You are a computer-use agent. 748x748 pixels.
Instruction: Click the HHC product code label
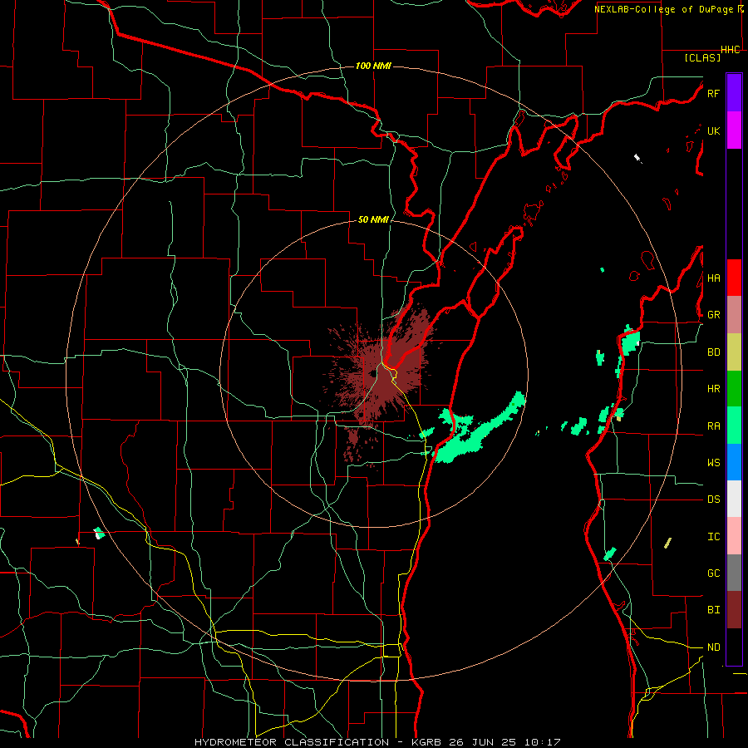[x=731, y=50]
